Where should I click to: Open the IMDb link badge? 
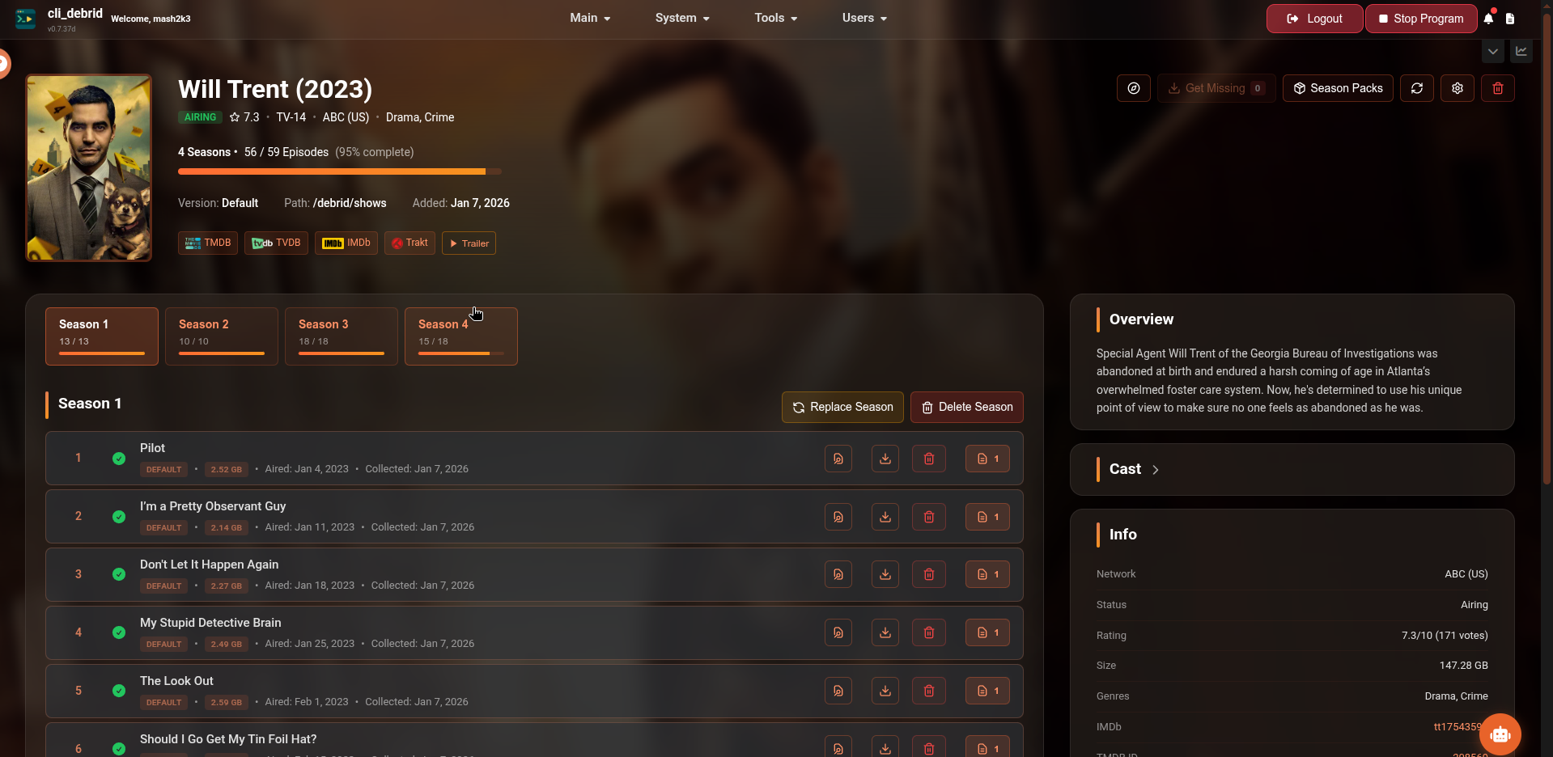click(x=346, y=243)
